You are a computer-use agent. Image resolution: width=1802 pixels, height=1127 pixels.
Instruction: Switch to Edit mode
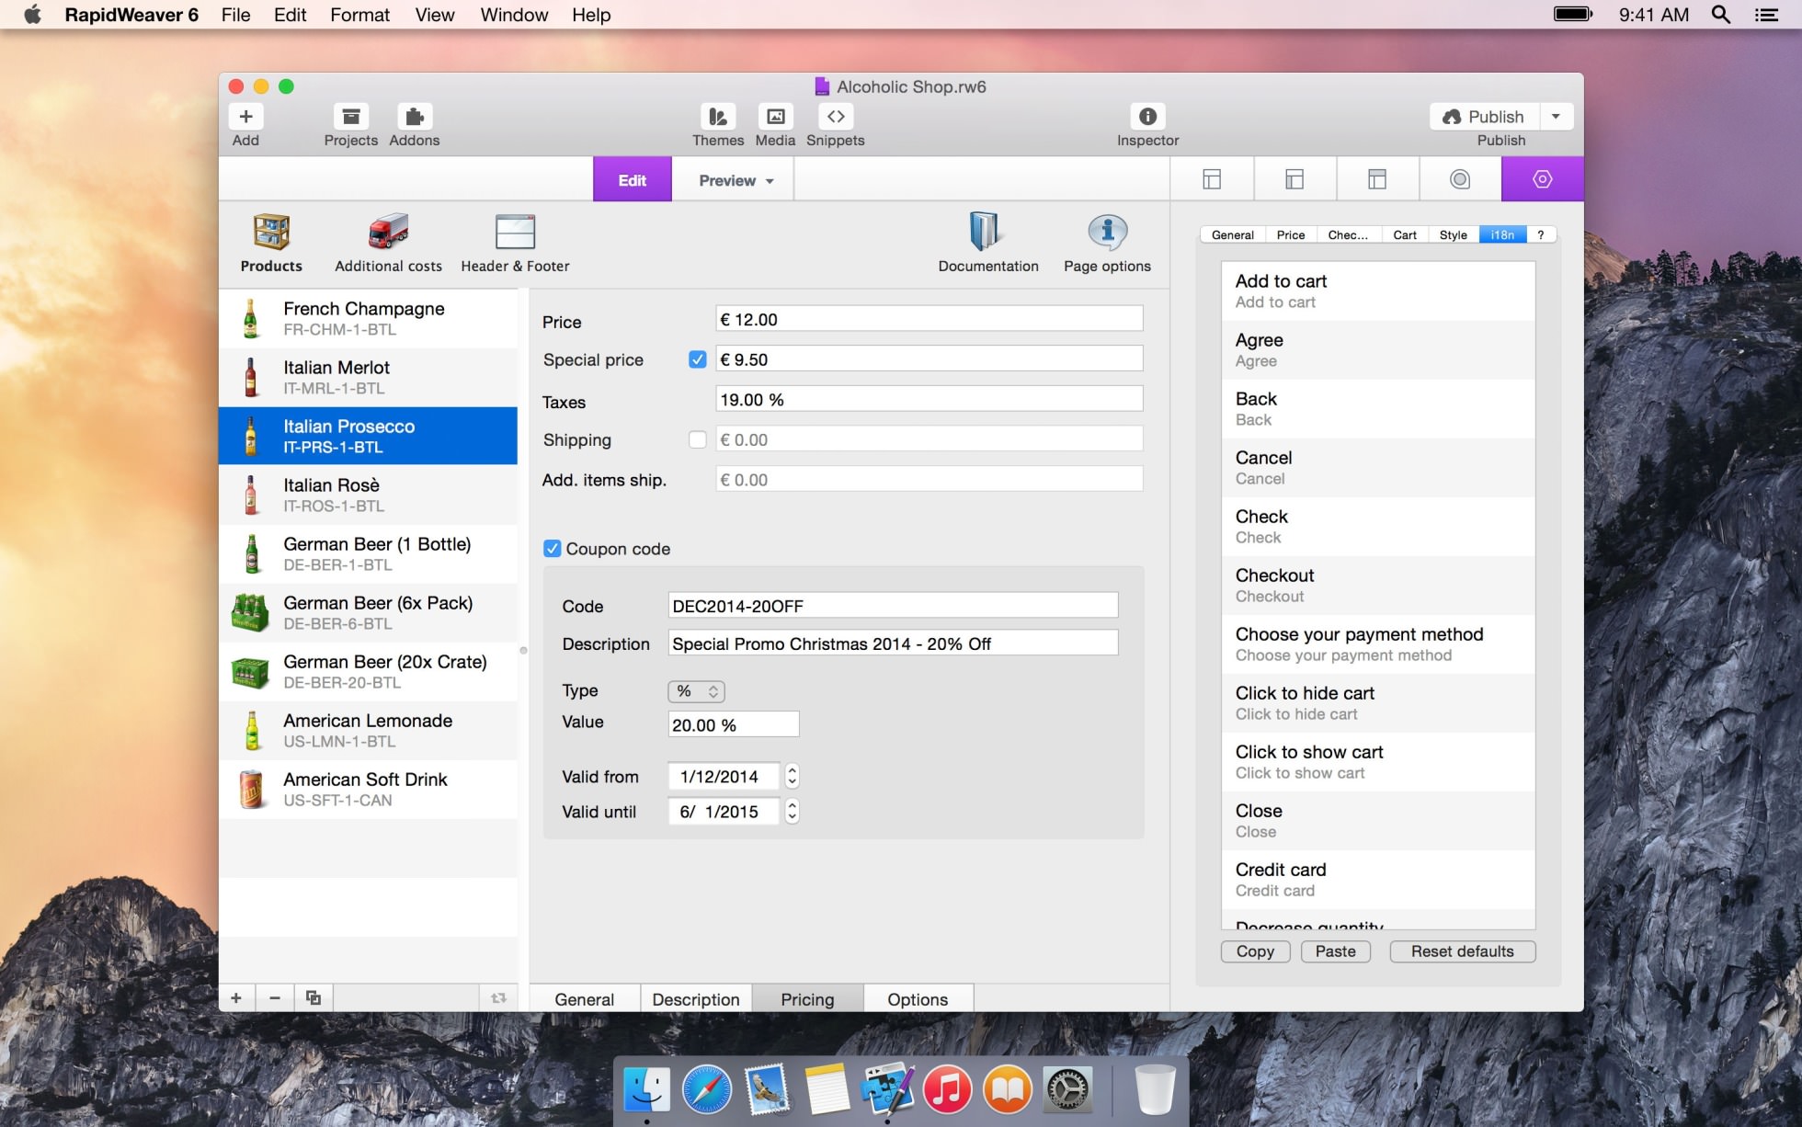click(x=632, y=180)
